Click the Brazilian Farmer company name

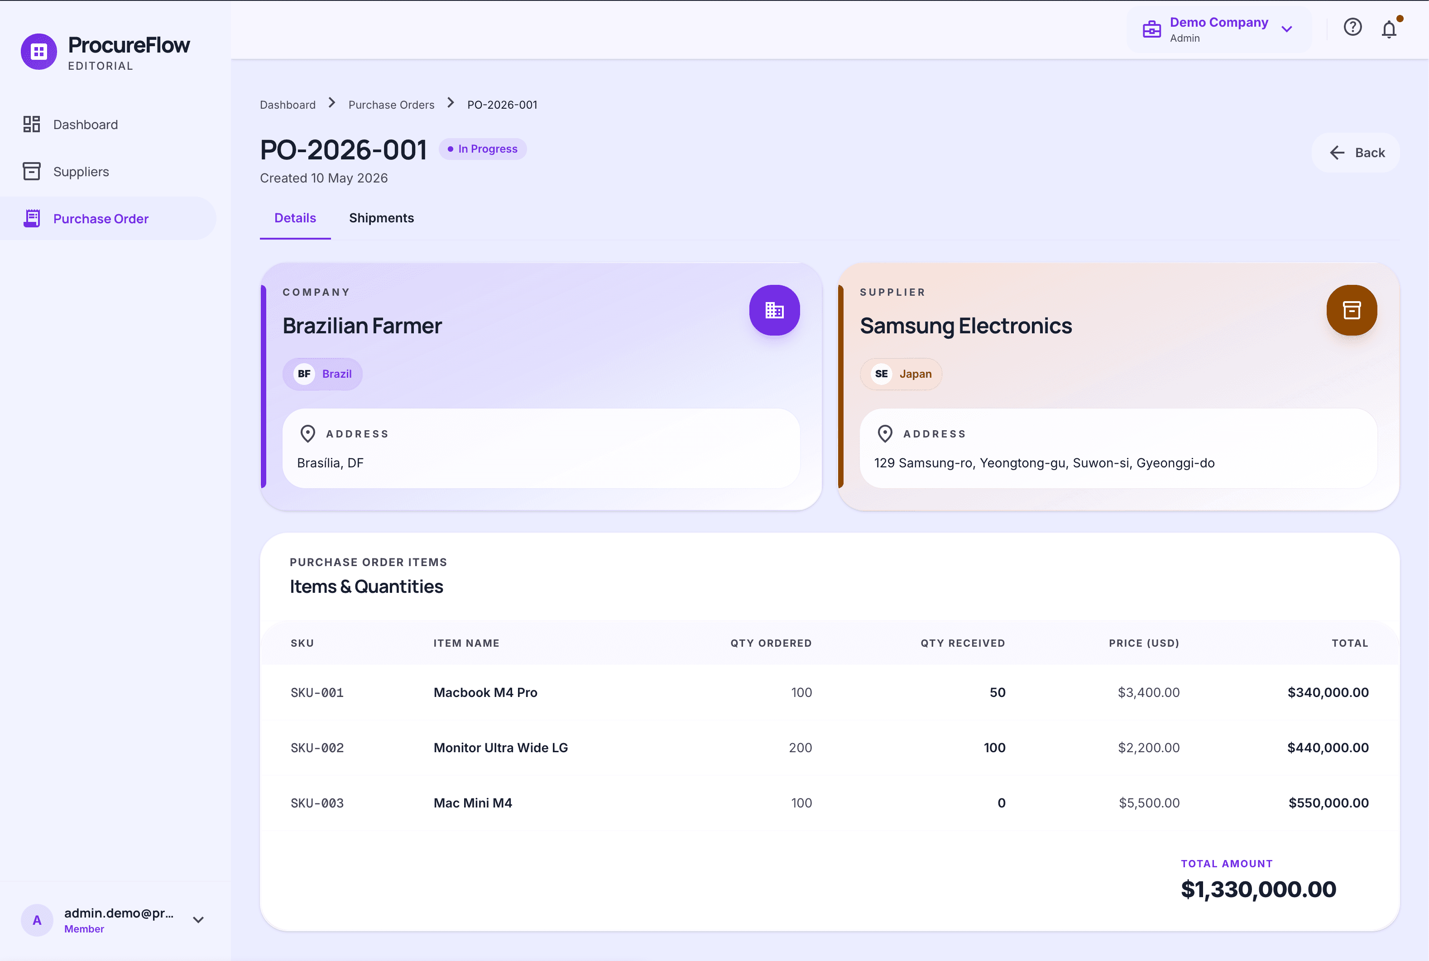362,326
